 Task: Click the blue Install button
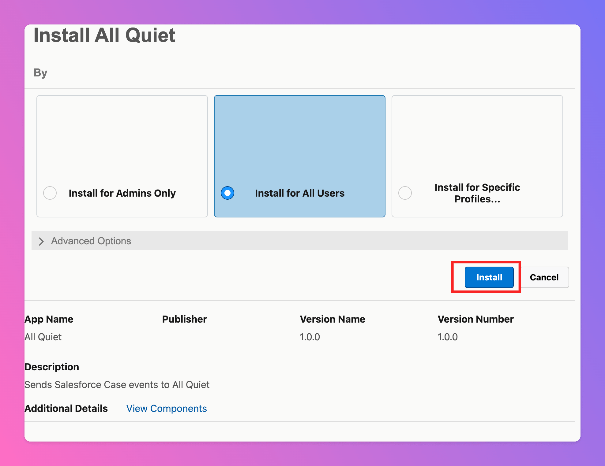click(489, 277)
